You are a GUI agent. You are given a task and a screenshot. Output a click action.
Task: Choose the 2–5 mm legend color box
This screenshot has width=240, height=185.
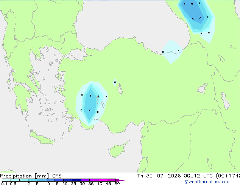click(33, 180)
